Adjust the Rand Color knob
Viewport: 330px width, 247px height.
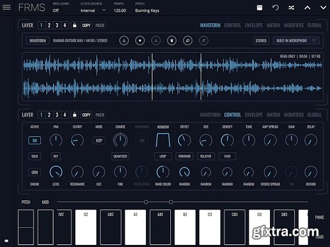click(163, 172)
